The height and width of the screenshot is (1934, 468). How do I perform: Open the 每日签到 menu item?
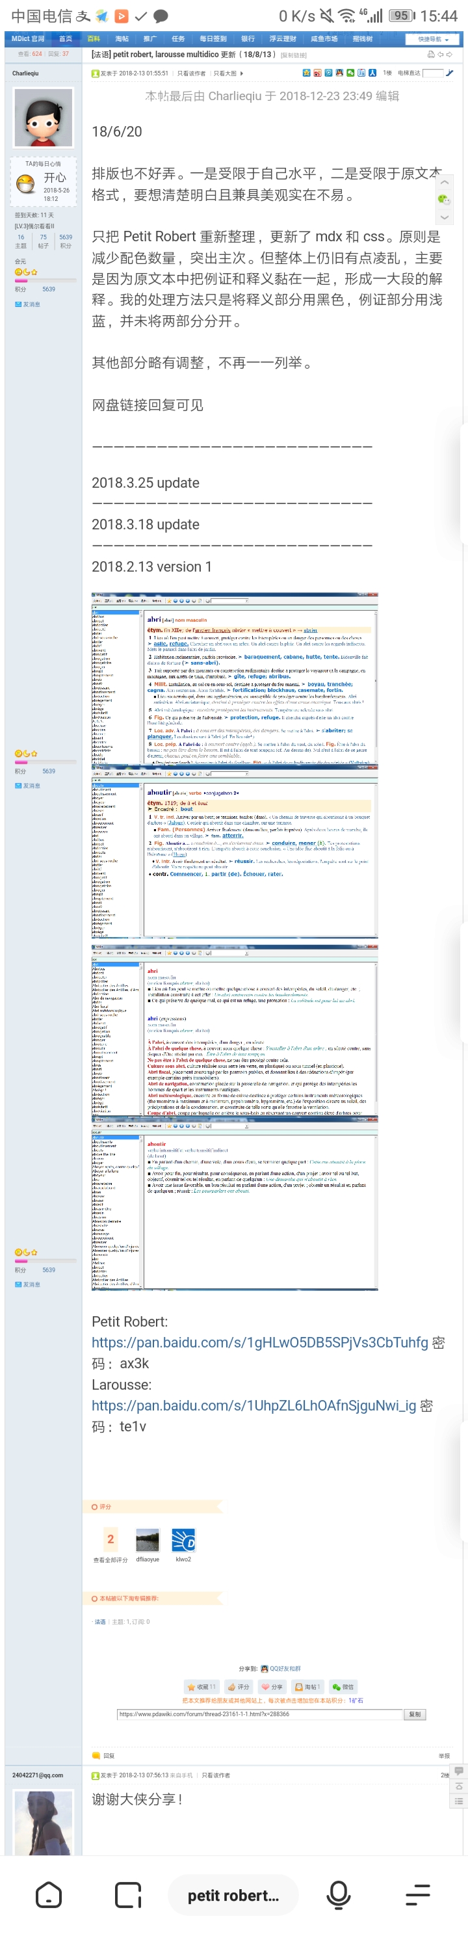click(213, 38)
